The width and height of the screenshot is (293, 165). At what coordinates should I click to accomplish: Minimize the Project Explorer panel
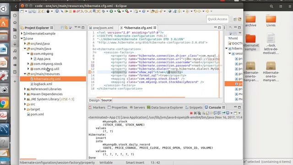(79, 27)
